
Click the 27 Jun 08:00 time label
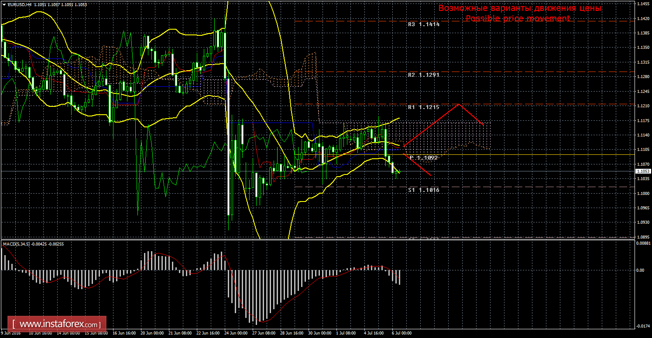[263, 333]
